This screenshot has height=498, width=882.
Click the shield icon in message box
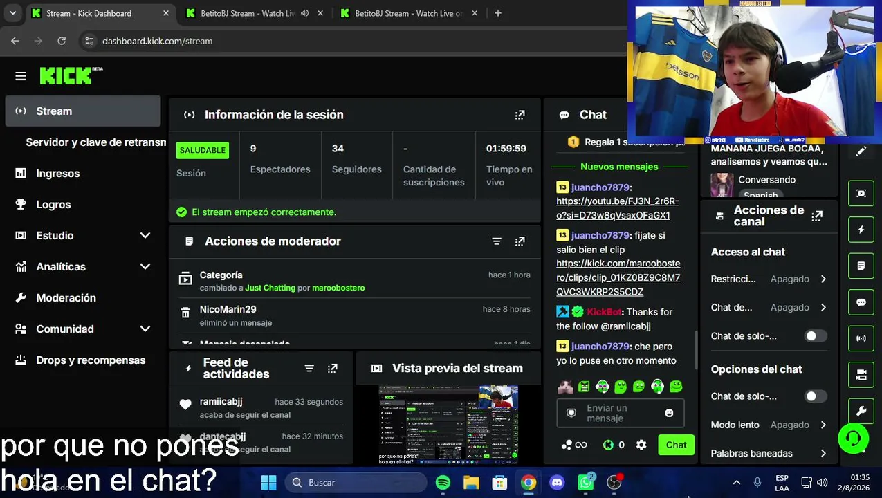coord(571,413)
